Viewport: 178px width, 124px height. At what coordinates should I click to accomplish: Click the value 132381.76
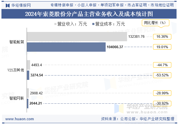(136, 37)
